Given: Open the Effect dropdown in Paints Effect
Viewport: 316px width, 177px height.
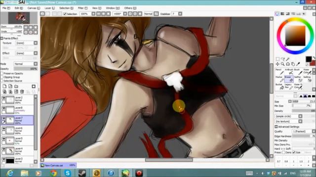Looking at the screenshot, I should 36,53.
